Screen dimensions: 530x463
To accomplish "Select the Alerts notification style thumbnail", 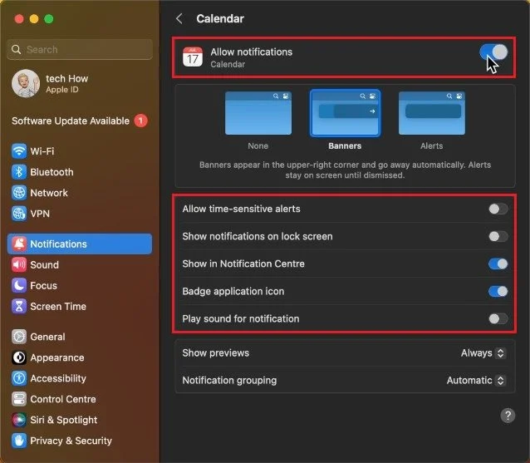I will (x=432, y=113).
